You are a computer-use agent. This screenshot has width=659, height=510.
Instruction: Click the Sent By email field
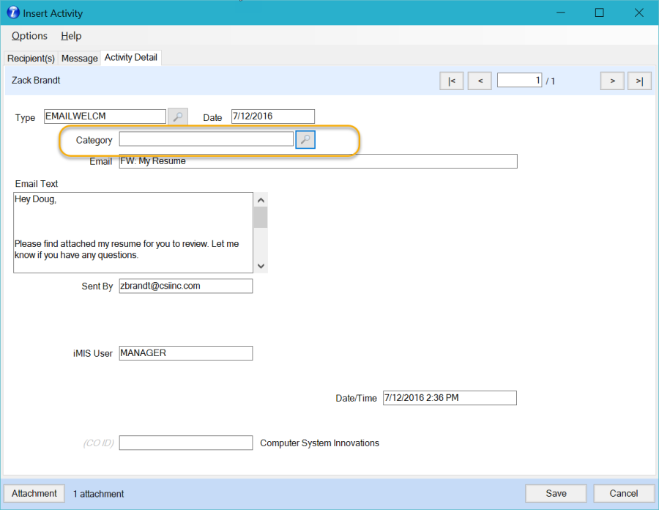click(185, 286)
